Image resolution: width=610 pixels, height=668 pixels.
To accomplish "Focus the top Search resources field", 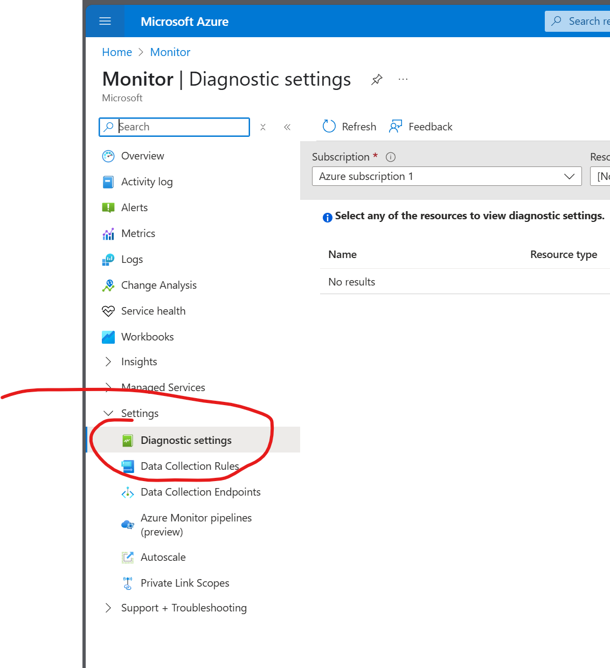I will (x=578, y=21).
